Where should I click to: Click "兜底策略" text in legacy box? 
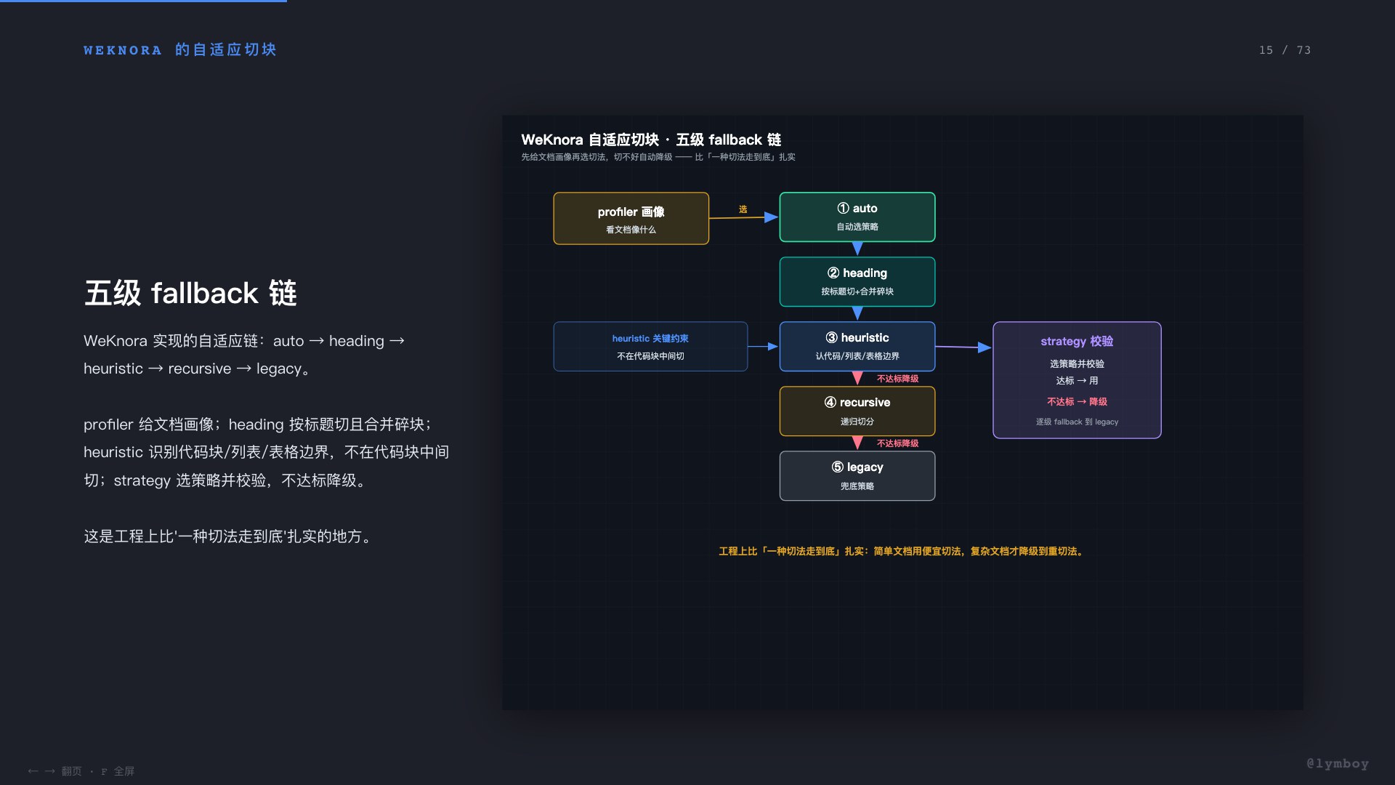click(x=857, y=486)
